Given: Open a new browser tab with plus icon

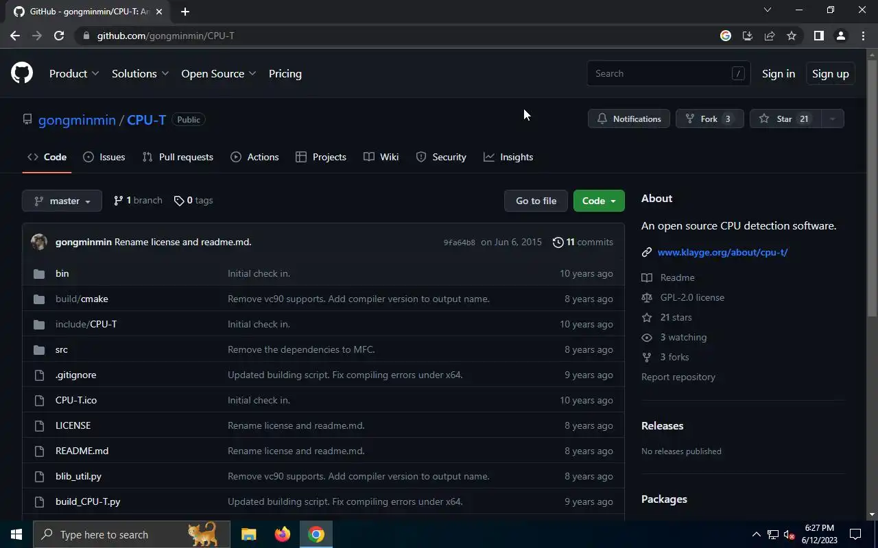Looking at the screenshot, I should click(x=185, y=11).
